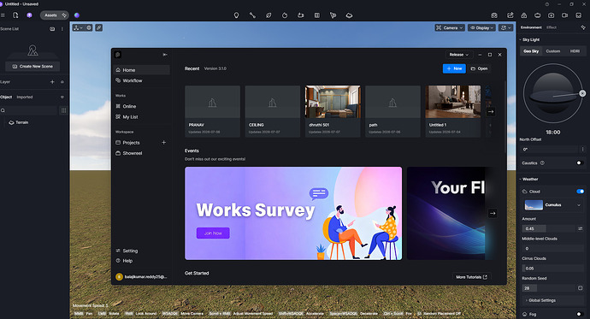590x319 pixels.
Task: Collapse the launcher sidebar panel
Action: (165, 55)
